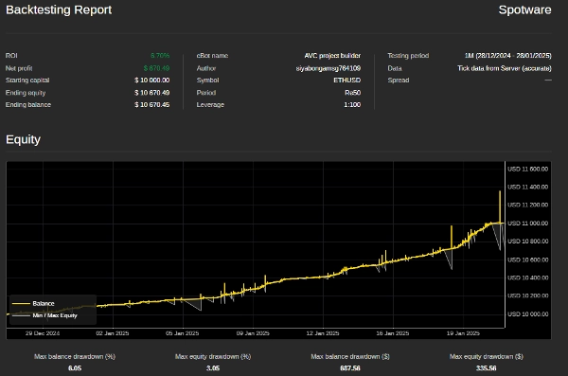The image size is (568, 376).
Task: Click the USD 11 600.00 axis label
Action: click(x=528, y=169)
